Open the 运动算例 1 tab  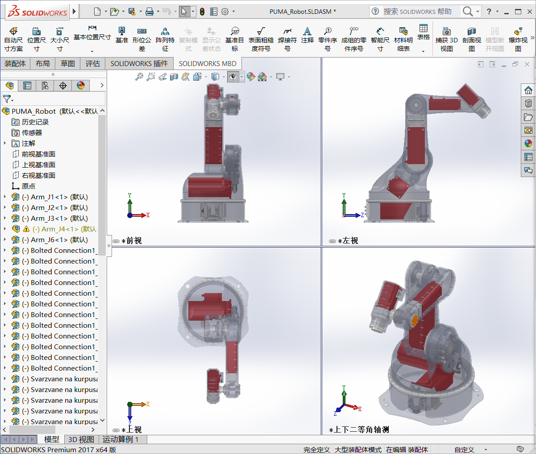click(x=120, y=439)
